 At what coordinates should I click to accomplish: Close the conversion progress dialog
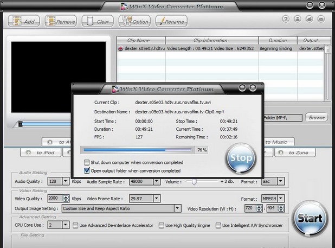pyautogui.click(x=253, y=88)
